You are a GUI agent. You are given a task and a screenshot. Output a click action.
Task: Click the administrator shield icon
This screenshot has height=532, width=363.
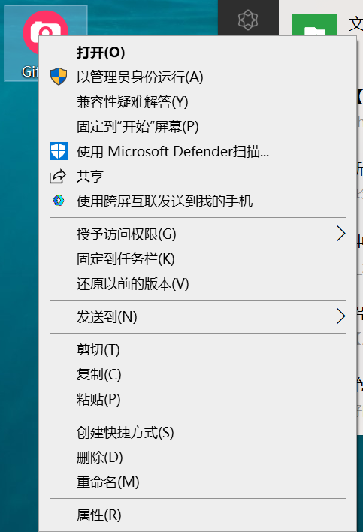pyautogui.click(x=59, y=77)
